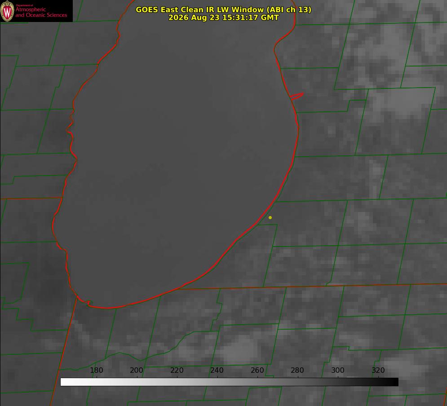Image resolution: width=447 pixels, height=406 pixels.
Task: Click the 280 colorbar label
Action: click(297, 370)
